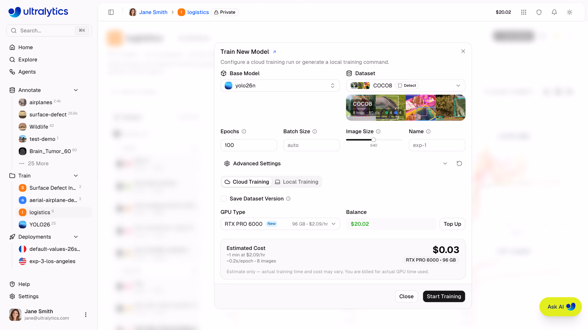Click the shield icon in top bar
588x330 pixels.
[539, 12]
